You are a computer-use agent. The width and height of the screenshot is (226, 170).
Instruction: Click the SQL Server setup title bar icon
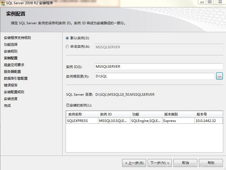click(3, 3)
